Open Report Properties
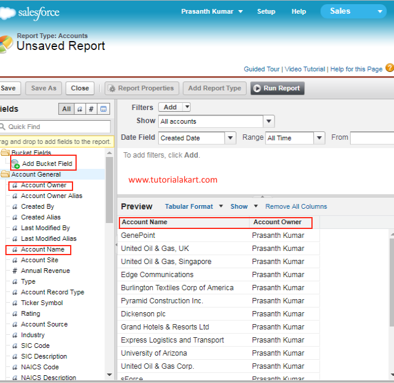This screenshot has width=394, height=383. click(141, 88)
